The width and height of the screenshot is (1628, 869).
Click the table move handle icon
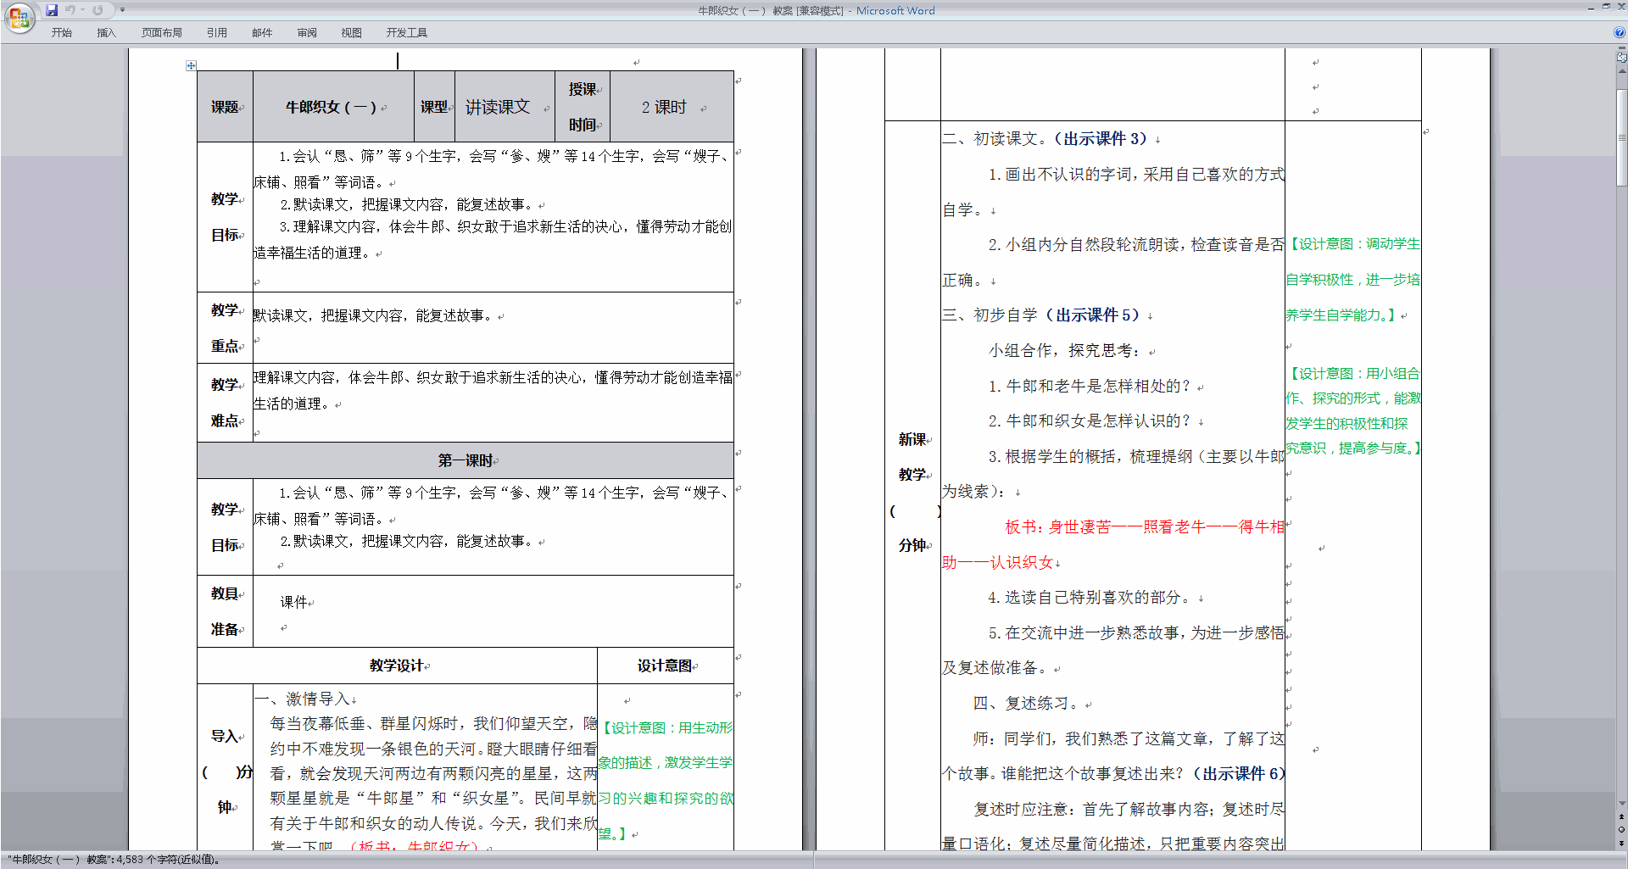pos(191,65)
